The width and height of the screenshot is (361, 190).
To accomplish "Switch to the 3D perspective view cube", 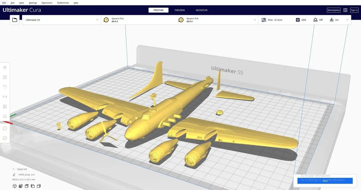I will 14,186.
